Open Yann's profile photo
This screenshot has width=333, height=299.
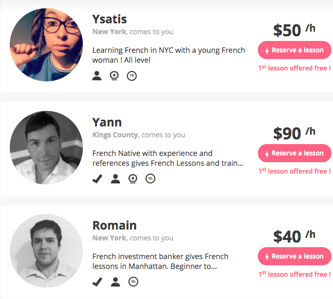(x=46, y=148)
